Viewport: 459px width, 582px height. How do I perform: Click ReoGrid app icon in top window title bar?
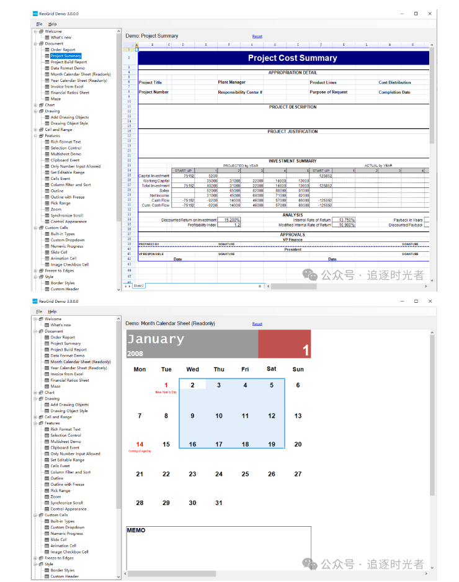point(35,14)
